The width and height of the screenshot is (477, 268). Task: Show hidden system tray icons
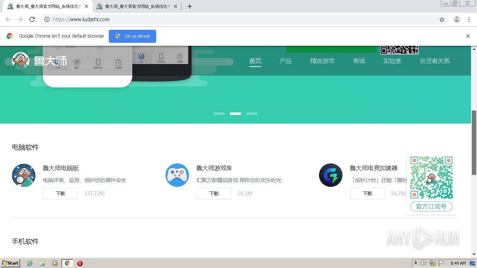pyautogui.click(x=416, y=263)
